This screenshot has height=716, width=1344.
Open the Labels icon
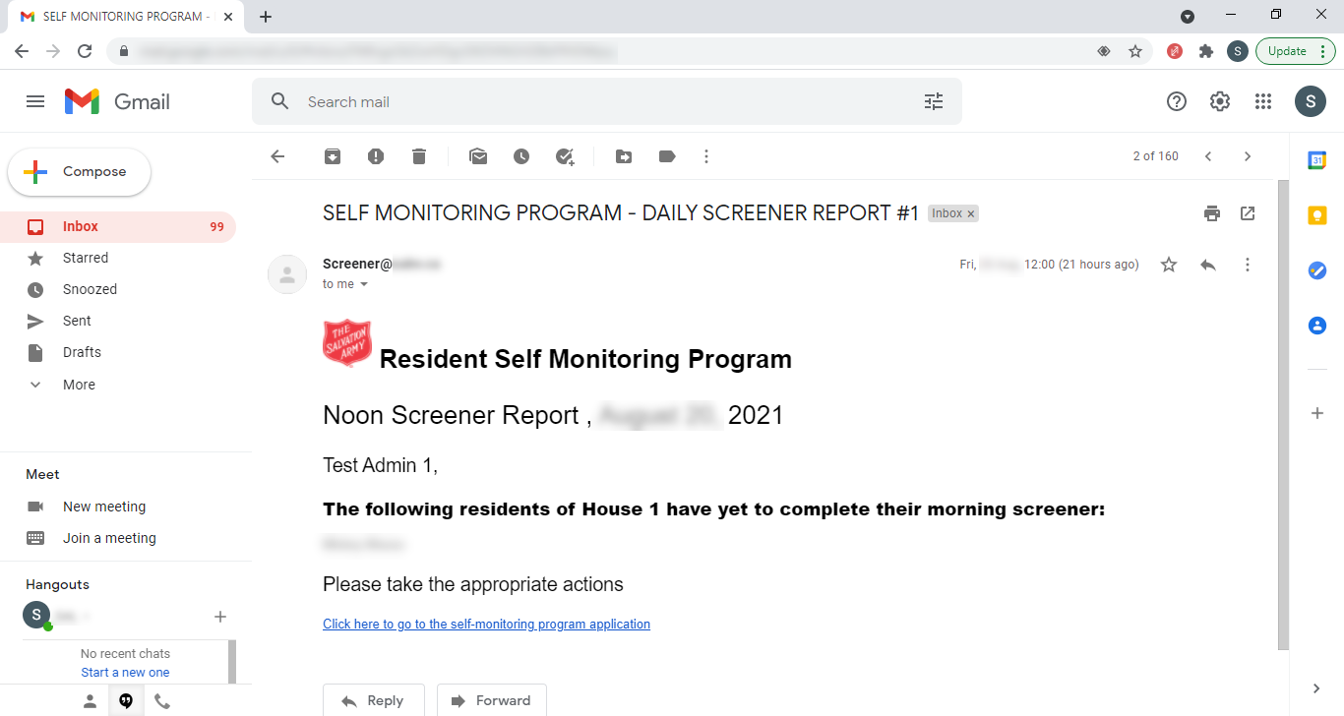coord(667,156)
